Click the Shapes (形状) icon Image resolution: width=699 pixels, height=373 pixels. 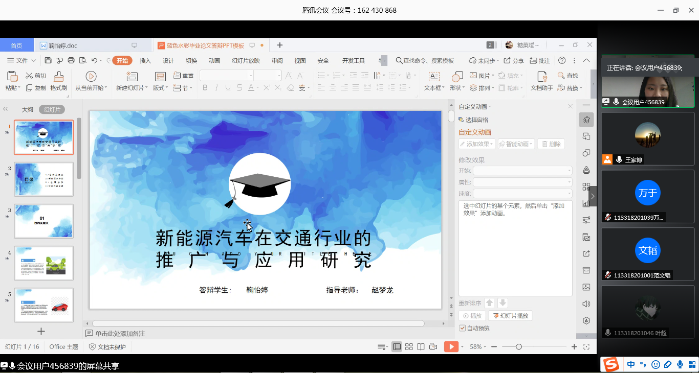click(x=457, y=77)
